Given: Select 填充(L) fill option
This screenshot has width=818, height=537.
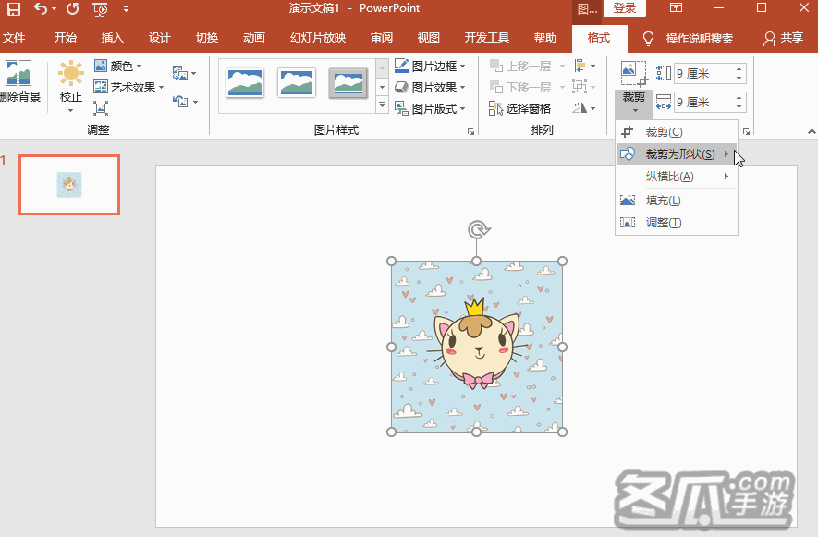Looking at the screenshot, I should pos(677,201).
